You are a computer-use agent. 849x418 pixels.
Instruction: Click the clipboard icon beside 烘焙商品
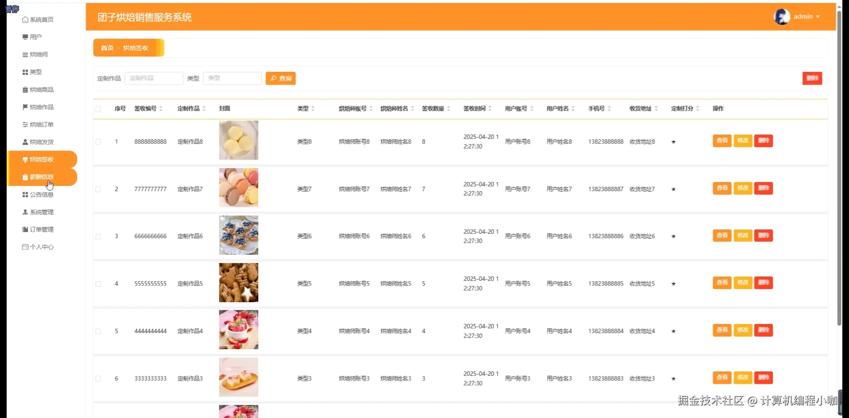(x=25, y=90)
